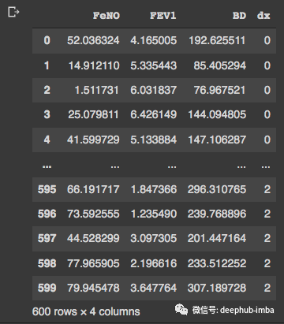
Task: Click FEV1 value 2.196616
Action: point(153,263)
